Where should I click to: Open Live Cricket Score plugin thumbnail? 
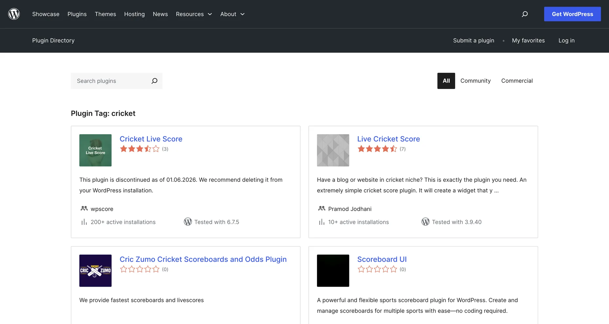tap(333, 150)
